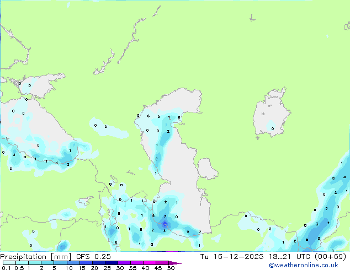Click the legend label '35'
The width and height of the screenshot is (350, 270).
coord(132,268)
